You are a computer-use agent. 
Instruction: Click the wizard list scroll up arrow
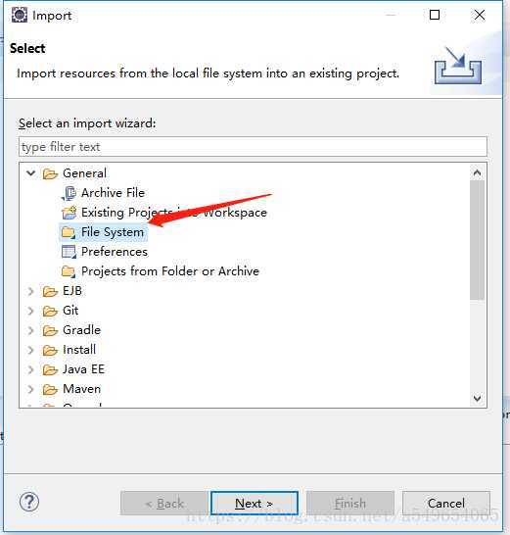[x=478, y=172]
